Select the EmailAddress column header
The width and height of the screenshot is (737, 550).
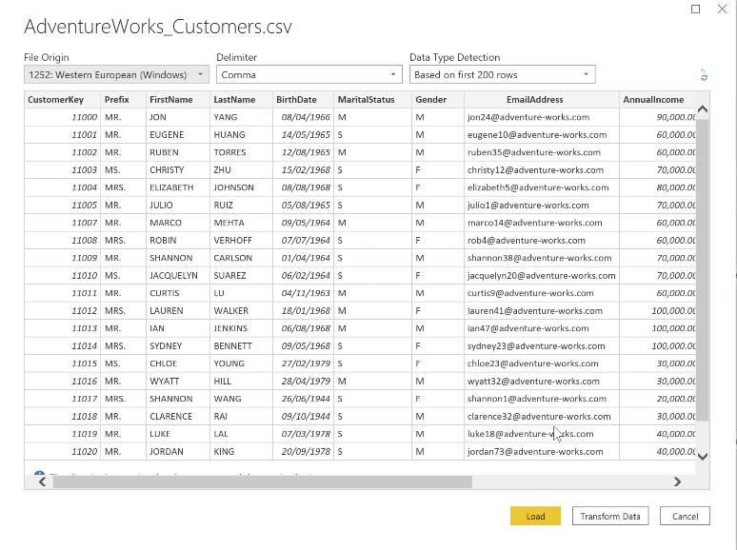pyautogui.click(x=542, y=100)
